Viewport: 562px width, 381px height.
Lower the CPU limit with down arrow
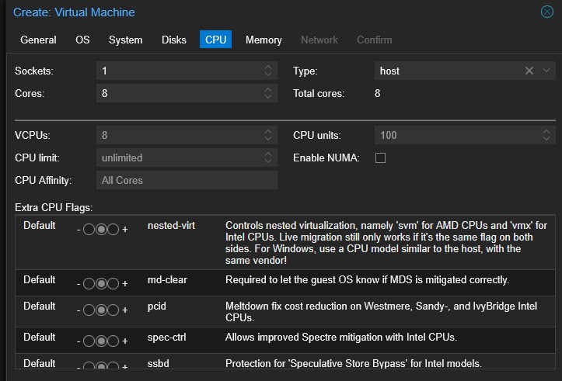268,161
